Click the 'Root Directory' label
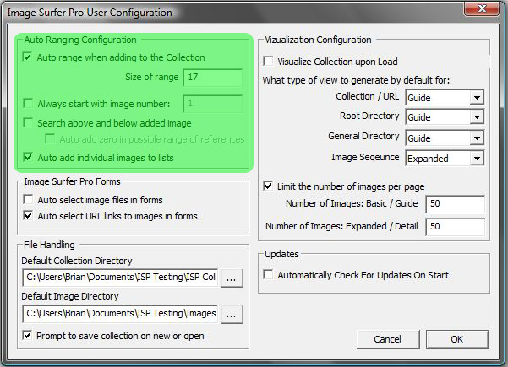 369,116
